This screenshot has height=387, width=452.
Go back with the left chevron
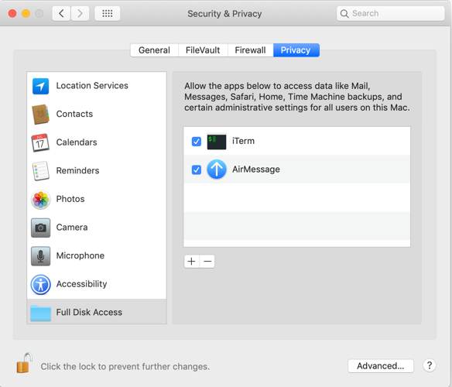click(x=61, y=13)
